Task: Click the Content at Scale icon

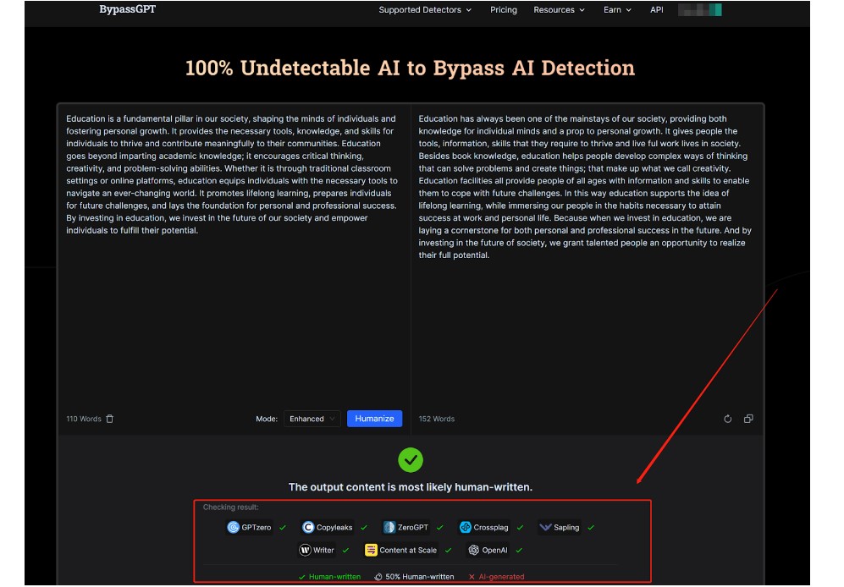Action: 371,550
